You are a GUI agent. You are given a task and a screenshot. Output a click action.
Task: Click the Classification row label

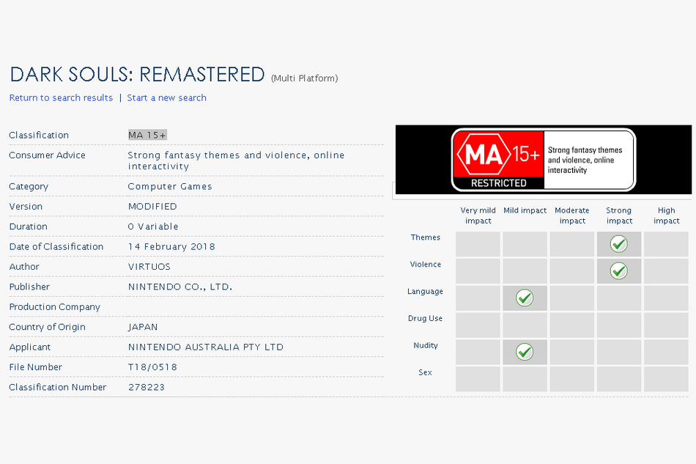39,135
